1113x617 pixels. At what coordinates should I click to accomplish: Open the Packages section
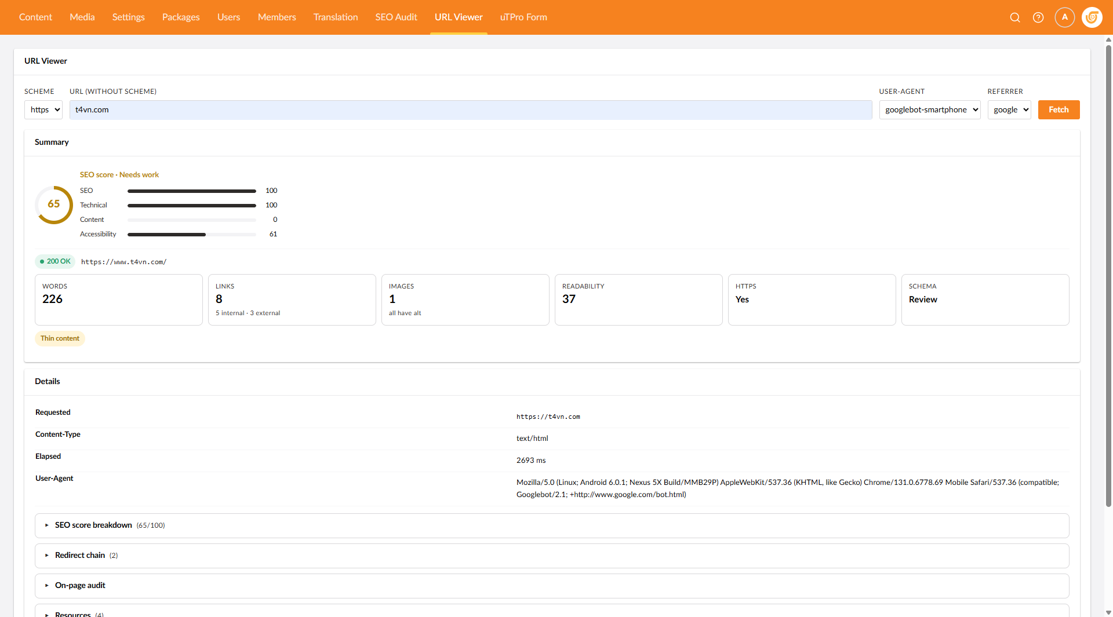[x=181, y=17]
